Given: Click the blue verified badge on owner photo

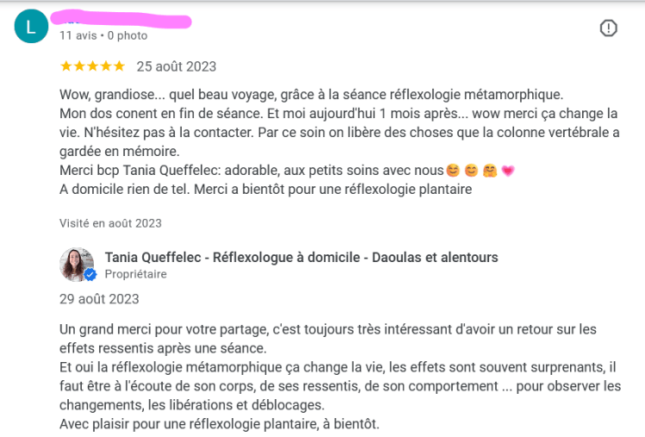Looking at the screenshot, I should coord(90,276).
